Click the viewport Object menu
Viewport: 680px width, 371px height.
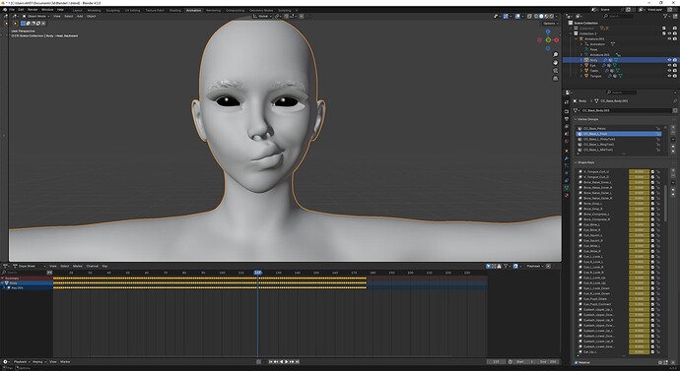coord(91,17)
